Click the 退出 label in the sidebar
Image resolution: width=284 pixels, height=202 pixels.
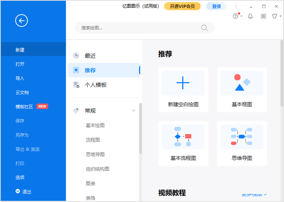point(27,192)
